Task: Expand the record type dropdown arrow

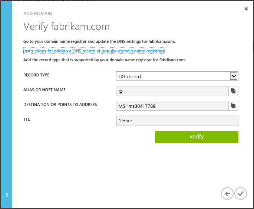Action: click(234, 76)
